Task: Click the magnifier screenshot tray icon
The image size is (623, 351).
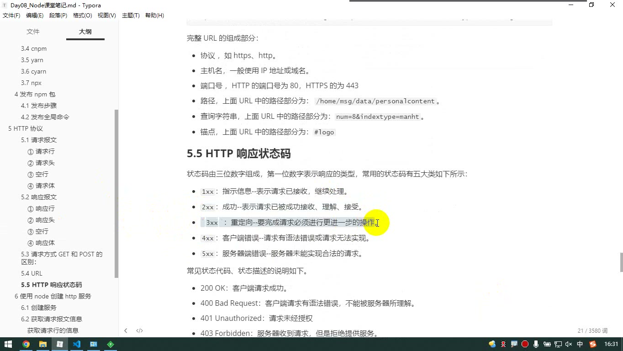Action: [514, 344]
